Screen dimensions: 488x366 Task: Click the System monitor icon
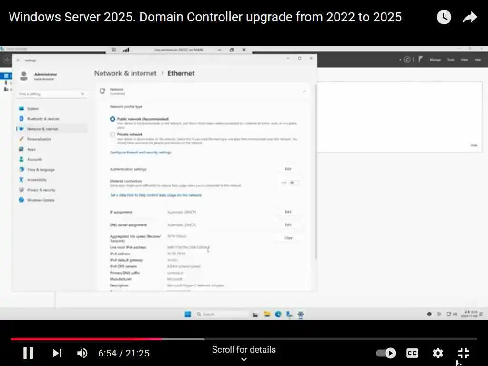click(x=21, y=109)
